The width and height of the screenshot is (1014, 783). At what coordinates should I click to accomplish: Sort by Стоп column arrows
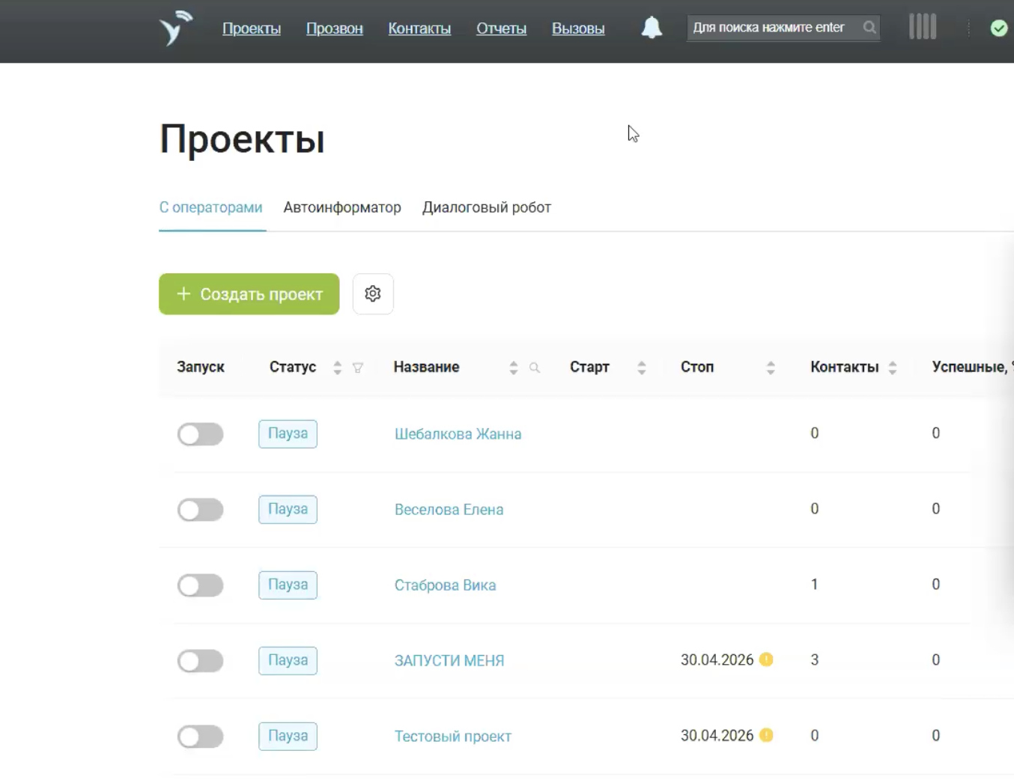pyautogui.click(x=771, y=368)
